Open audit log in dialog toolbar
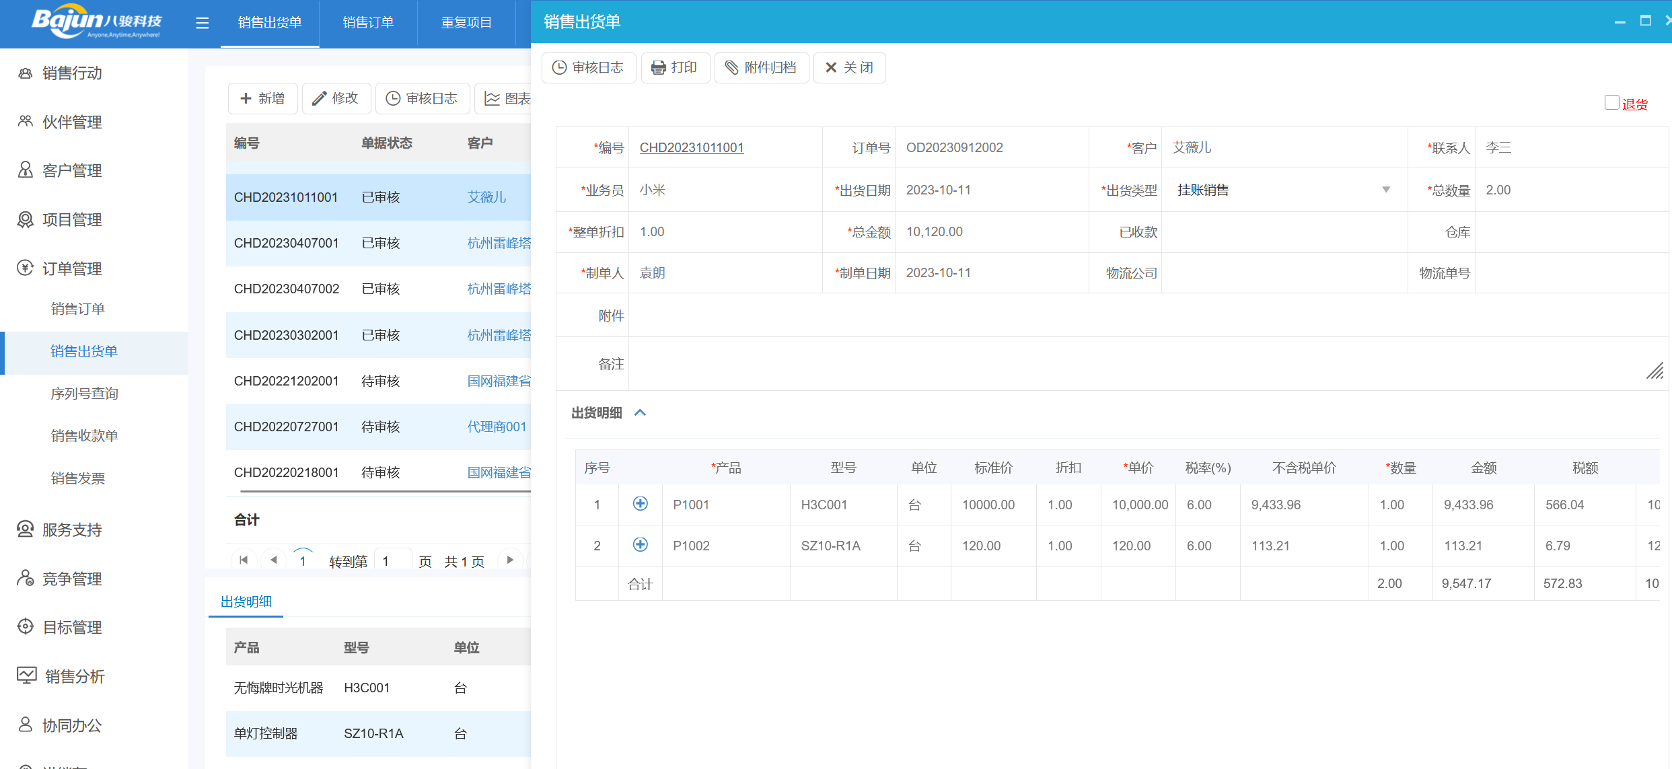Image resolution: width=1672 pixels, height=769 pixels. (x=588, y=68)
